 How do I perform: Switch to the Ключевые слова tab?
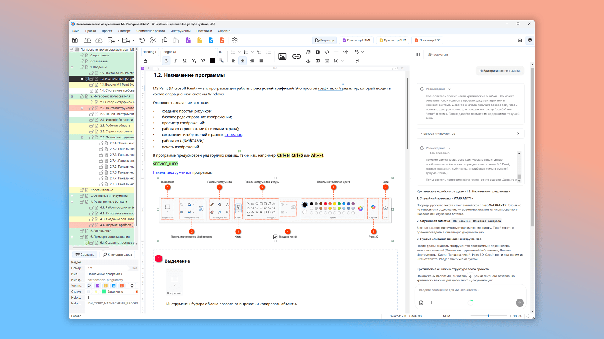coord(117,255)
